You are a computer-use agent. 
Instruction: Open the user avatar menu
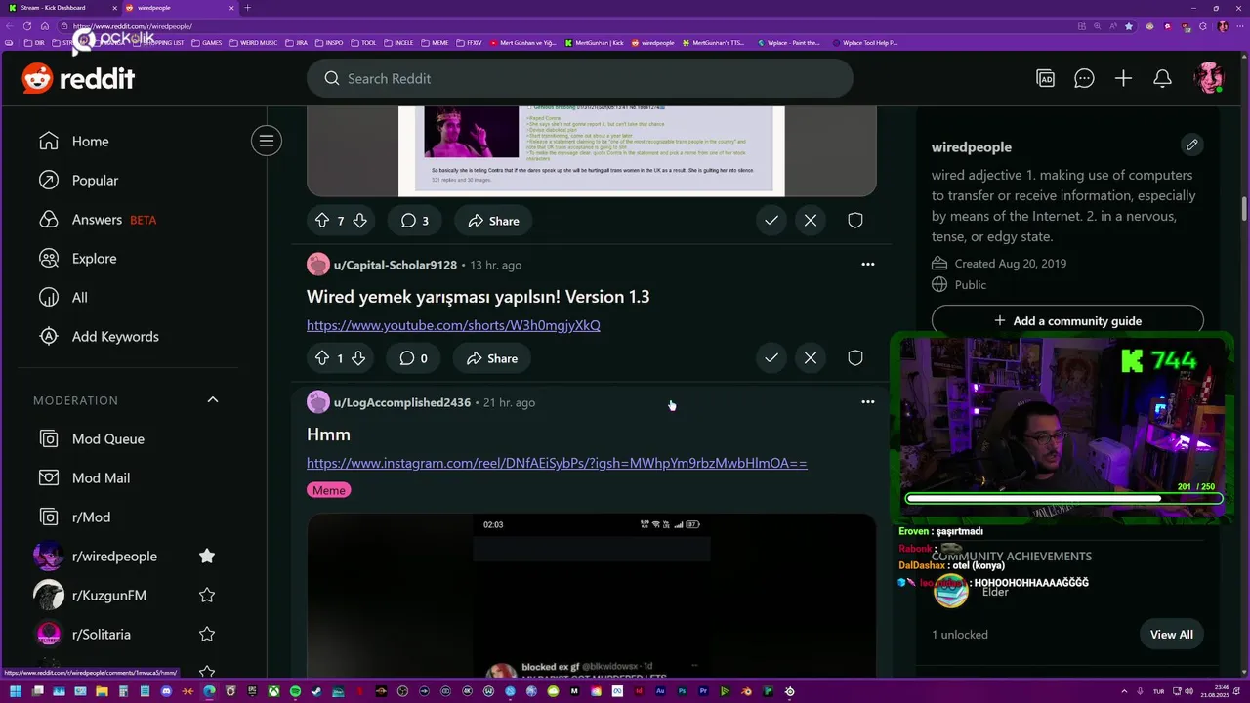[1209, 78]
